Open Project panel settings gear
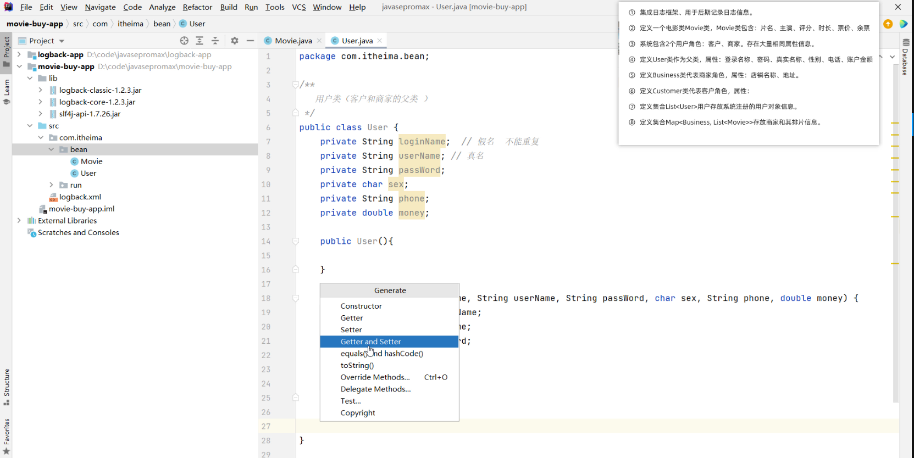Viewport: 914px width, 458px height. click(x=235, y=41)
